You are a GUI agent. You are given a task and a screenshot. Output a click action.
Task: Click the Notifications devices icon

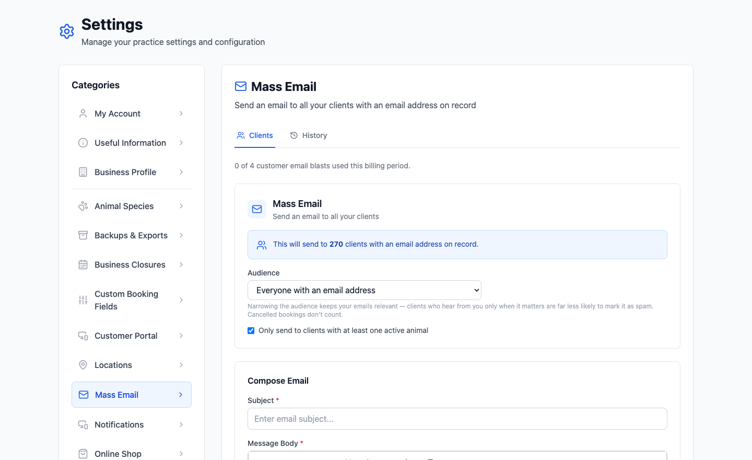pyautogui.click(x=83, y=424)
